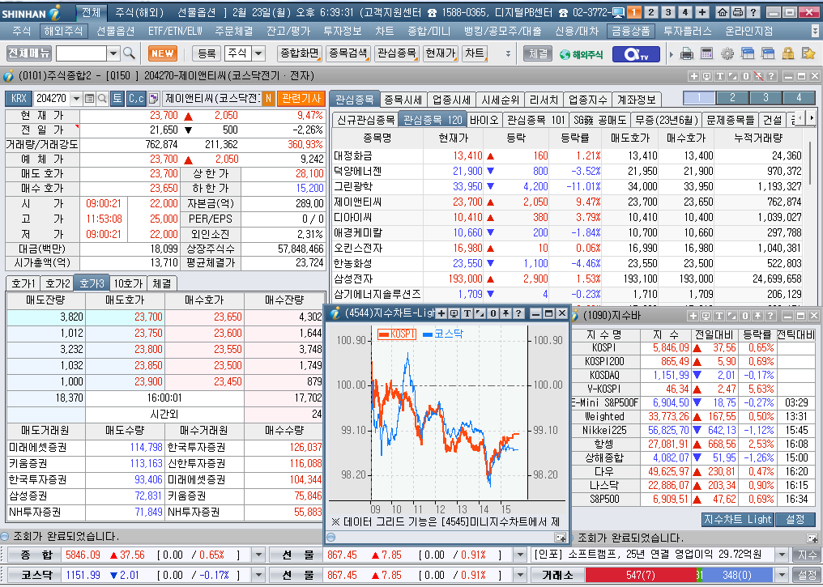Click the 설정 button in 지수바 window
The image size is (823, 587).
click(x=795, y=519)
